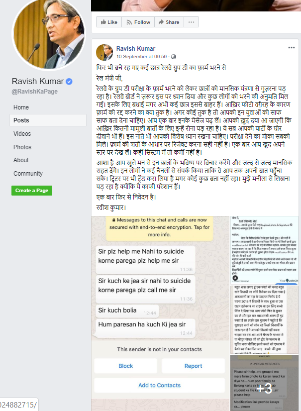
Task: Click the green Create a Page button
Action: click(32, 191)
